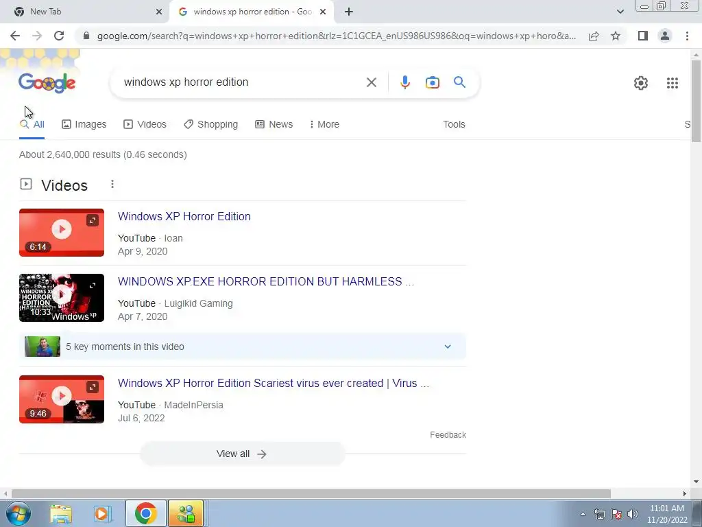Switch to Images results

84,124
